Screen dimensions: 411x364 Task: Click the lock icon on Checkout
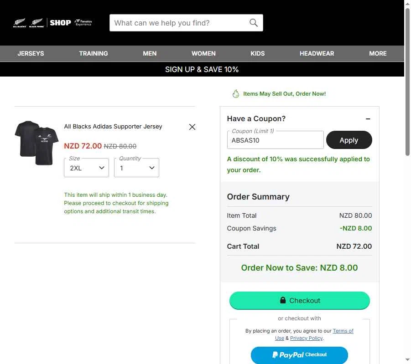pyautogui.click(x=282, y=300)
